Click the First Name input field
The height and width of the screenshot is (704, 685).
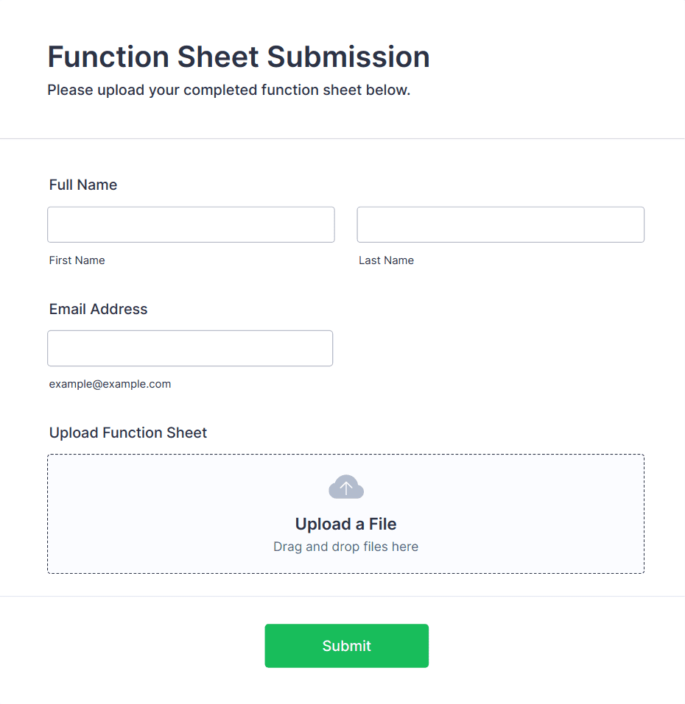point(191,224)
